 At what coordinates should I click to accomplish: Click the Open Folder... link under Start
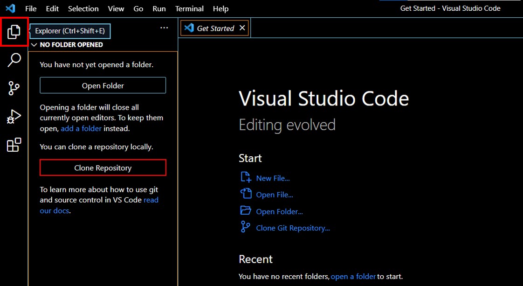280,211
